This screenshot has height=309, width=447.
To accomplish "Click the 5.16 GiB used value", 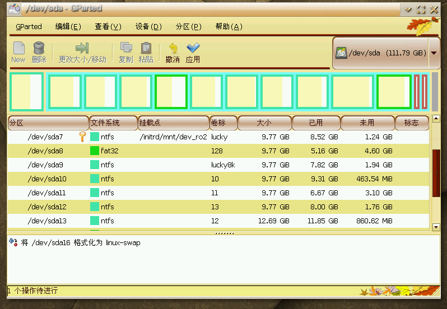I will pyautogui.click(x=324, y=151).
